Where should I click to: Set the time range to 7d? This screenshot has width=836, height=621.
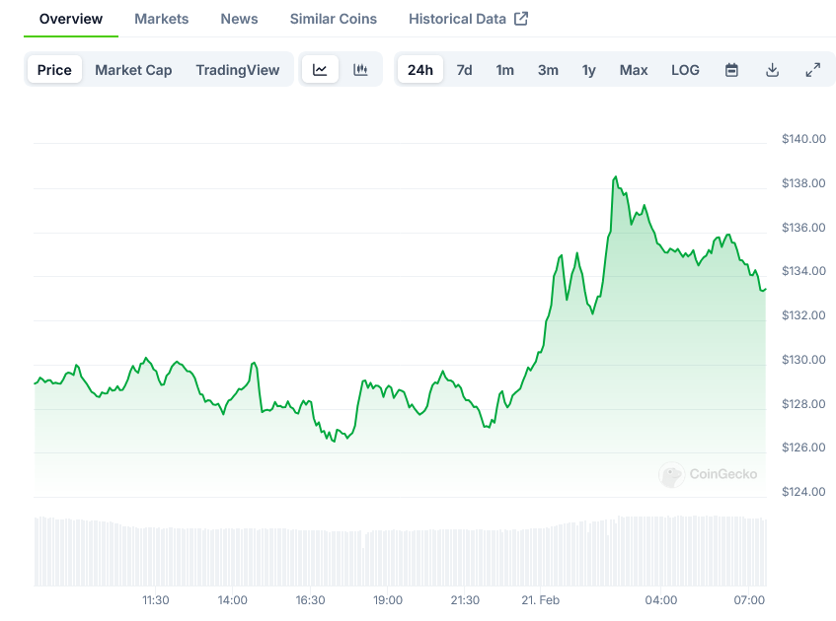464,70
